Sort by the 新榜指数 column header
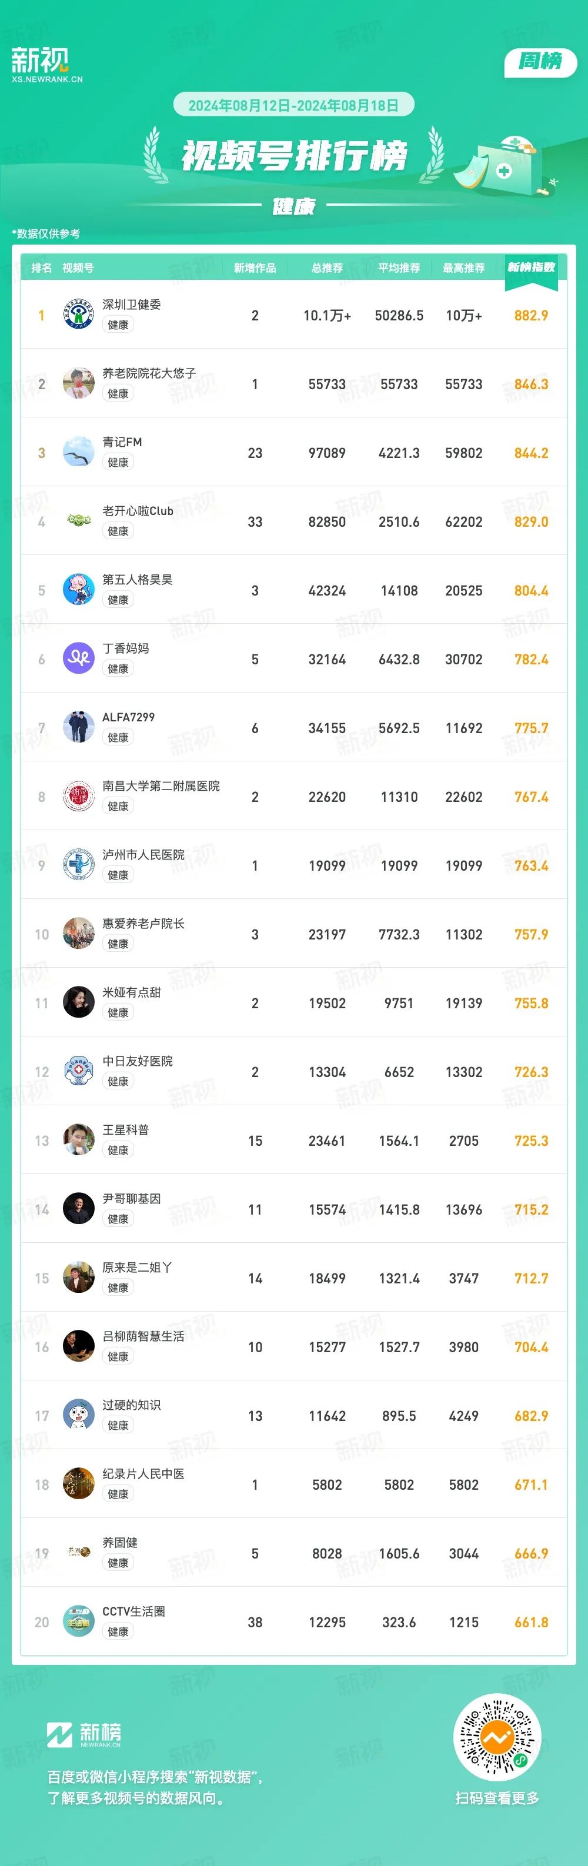Image resolution: width=588 pixels, height=1866 pixels. 531,268
